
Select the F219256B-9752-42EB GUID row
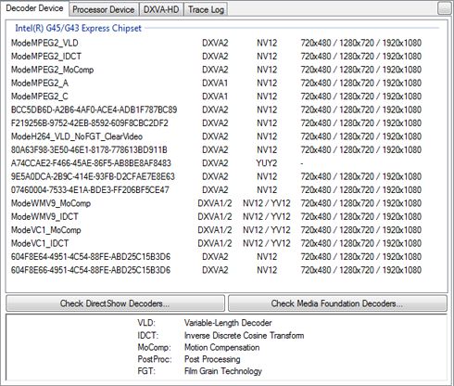tap(216, 123)
